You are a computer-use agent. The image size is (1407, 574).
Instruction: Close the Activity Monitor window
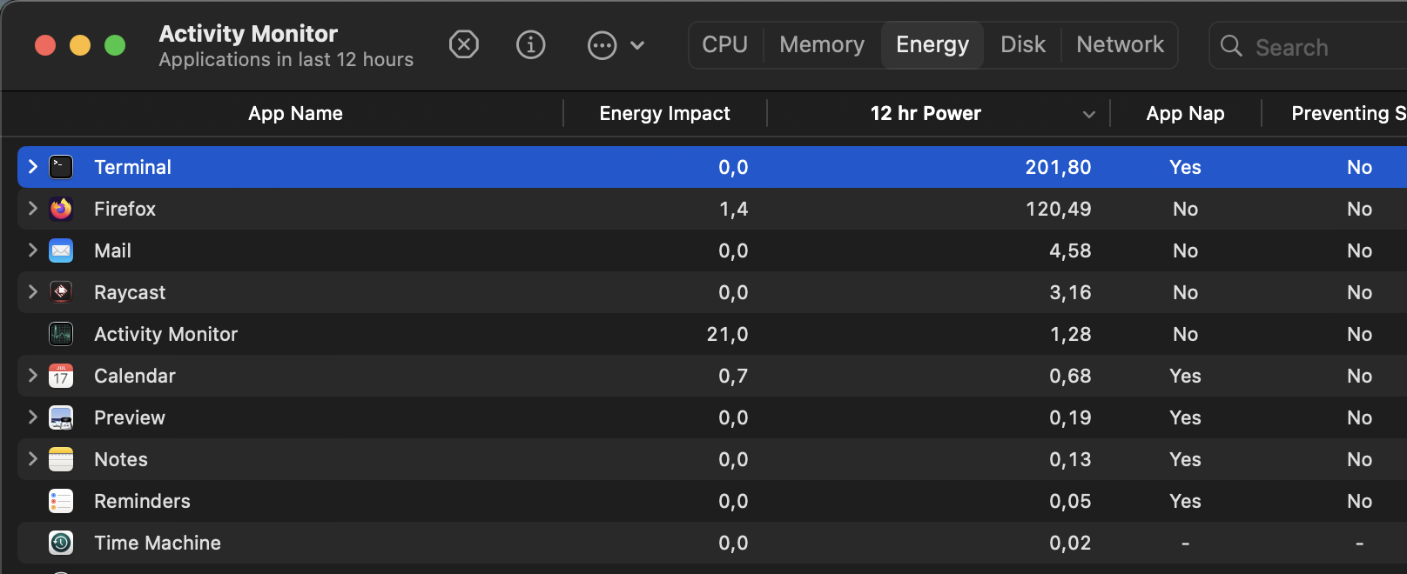coord(45,45)
